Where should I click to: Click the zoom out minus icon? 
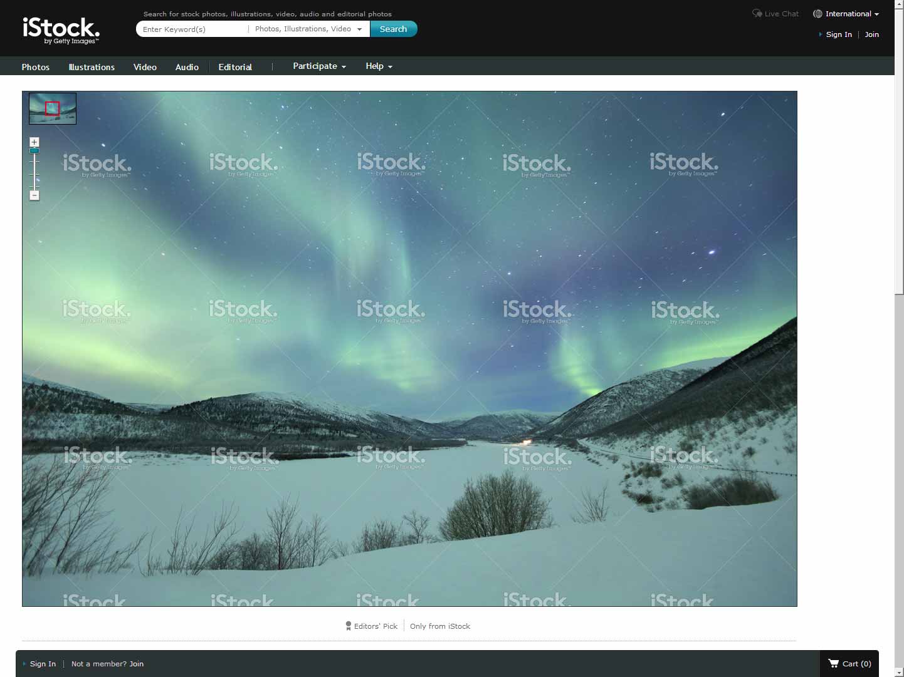pyautogui.click(x=34, y=195)
